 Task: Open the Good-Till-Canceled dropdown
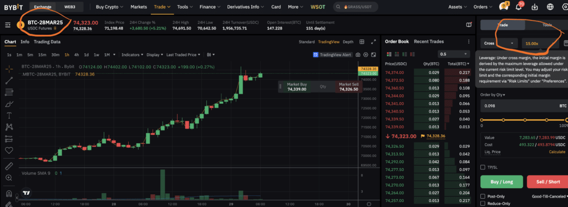[x=550, y=196]
